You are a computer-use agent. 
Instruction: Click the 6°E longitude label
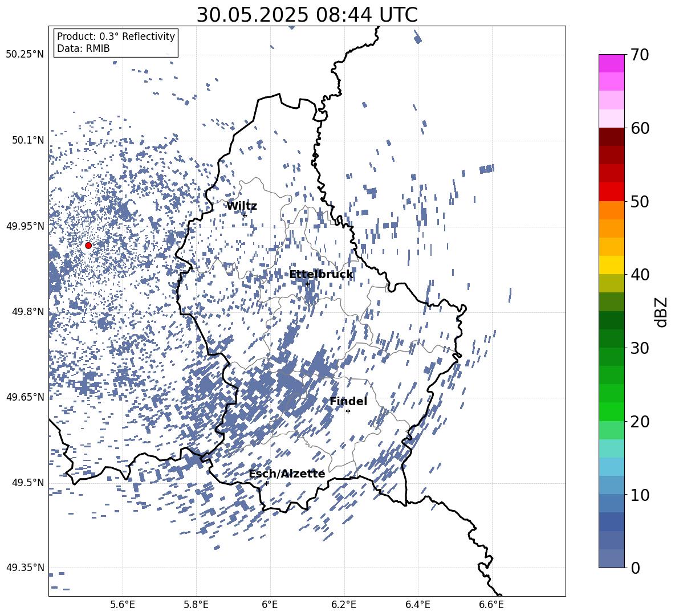pos(270,605)
